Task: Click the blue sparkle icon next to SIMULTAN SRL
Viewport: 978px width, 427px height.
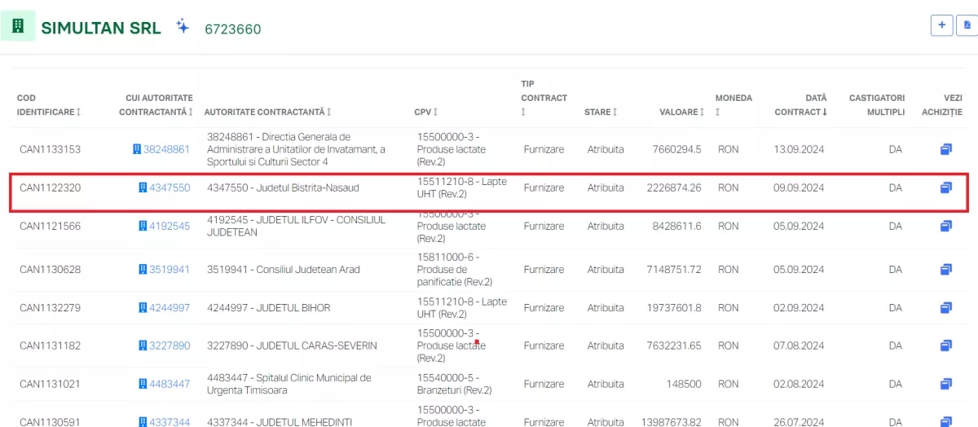Action: [x=183, y=27]
